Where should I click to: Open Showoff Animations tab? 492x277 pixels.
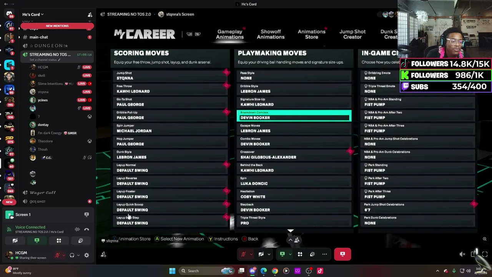[x=271, y=34]
